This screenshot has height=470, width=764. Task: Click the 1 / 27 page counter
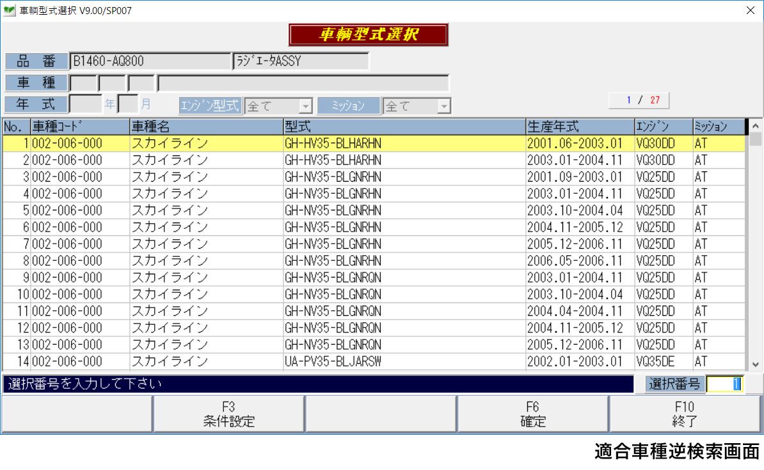639,100
